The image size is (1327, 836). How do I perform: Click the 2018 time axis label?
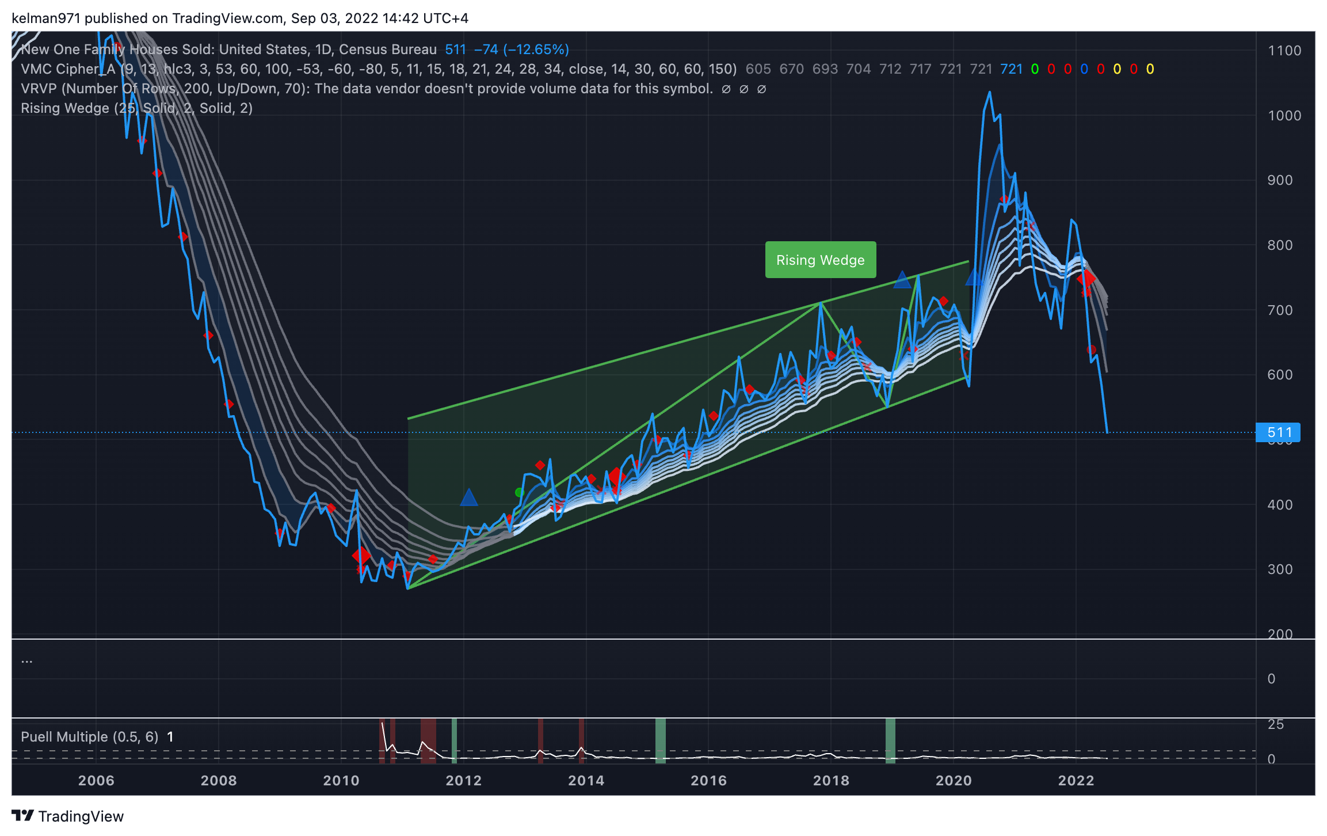[x=831, y=781]
